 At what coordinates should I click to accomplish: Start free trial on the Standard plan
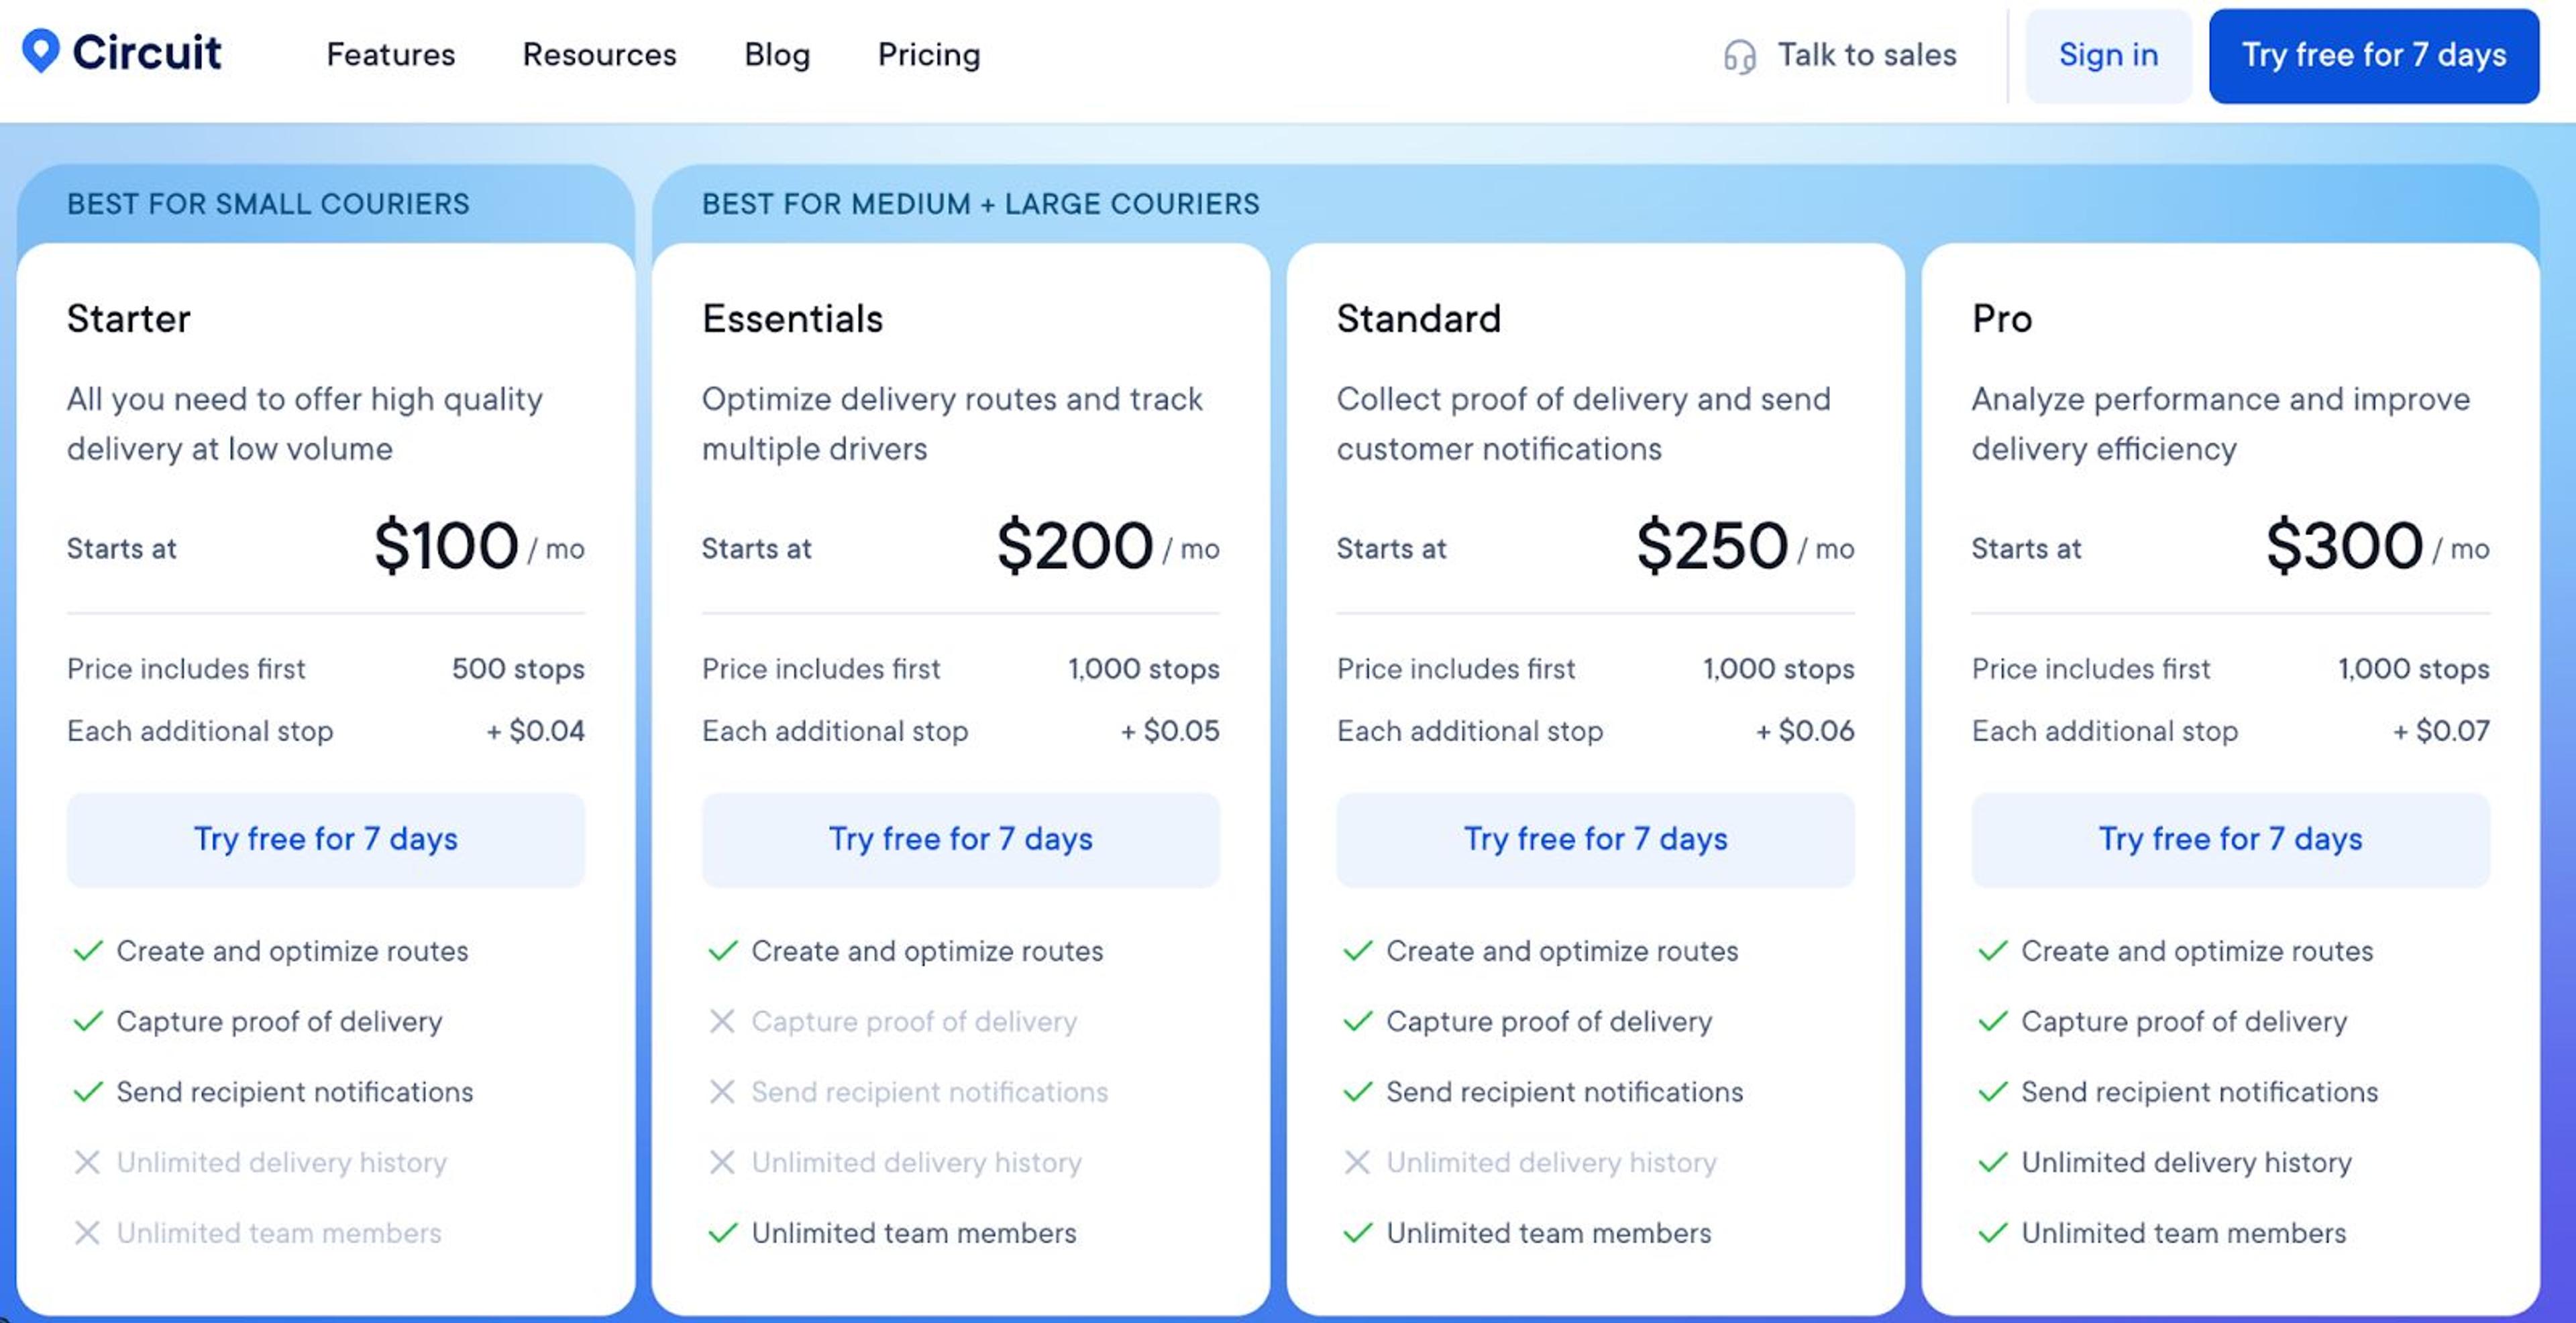(1595, 840)
